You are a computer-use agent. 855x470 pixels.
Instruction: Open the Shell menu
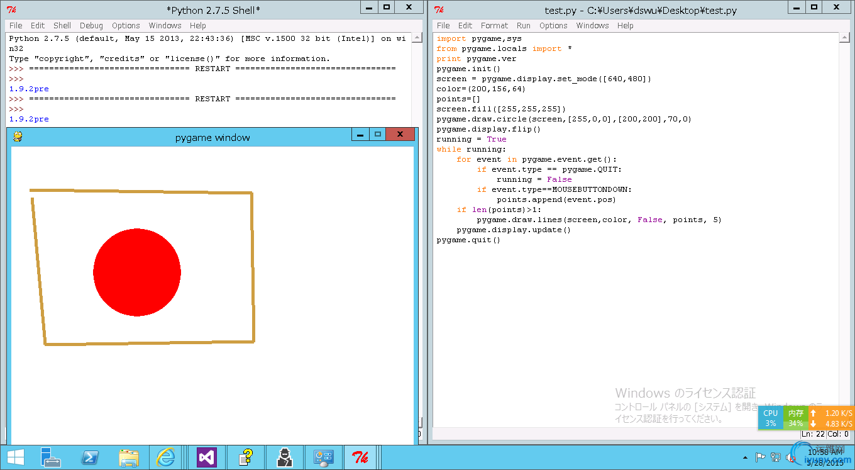pos(62,26)
